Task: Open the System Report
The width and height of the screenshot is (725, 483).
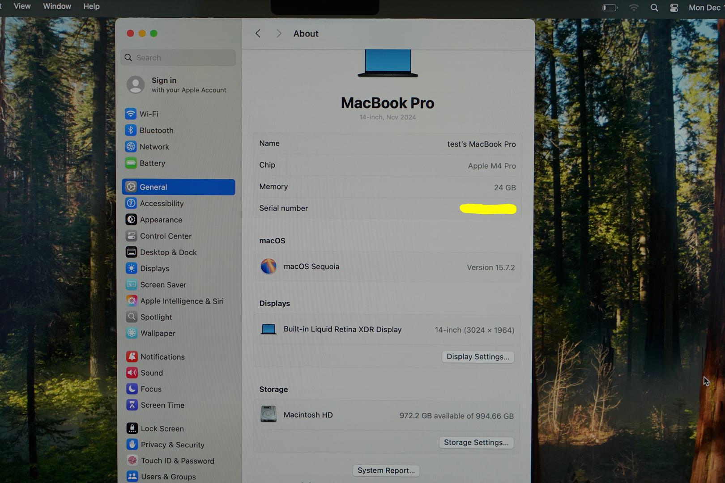Action: coord(386,470)
